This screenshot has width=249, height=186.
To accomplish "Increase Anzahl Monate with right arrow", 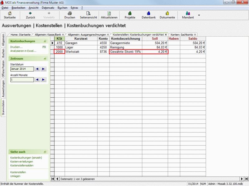I will pos(43,80).
